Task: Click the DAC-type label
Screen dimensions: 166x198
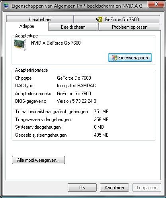Action: click(x=25, y=86)
